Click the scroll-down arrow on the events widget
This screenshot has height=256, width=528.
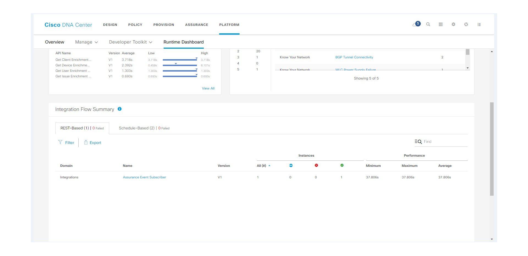pos(467,68)
